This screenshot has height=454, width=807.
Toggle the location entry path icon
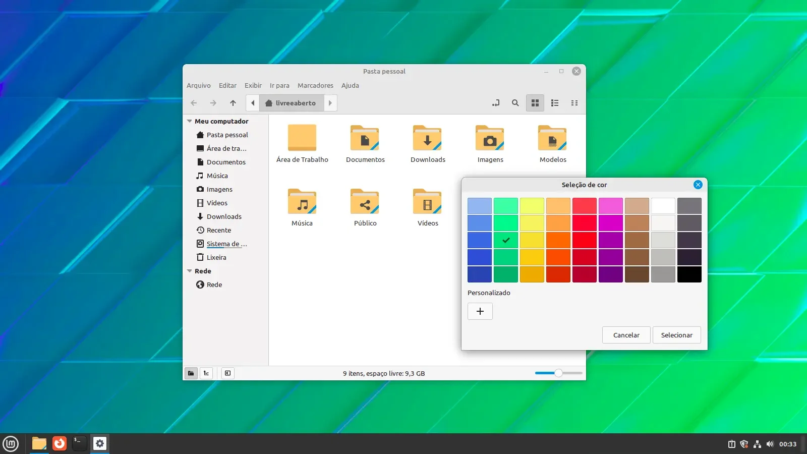pos(496,103)
